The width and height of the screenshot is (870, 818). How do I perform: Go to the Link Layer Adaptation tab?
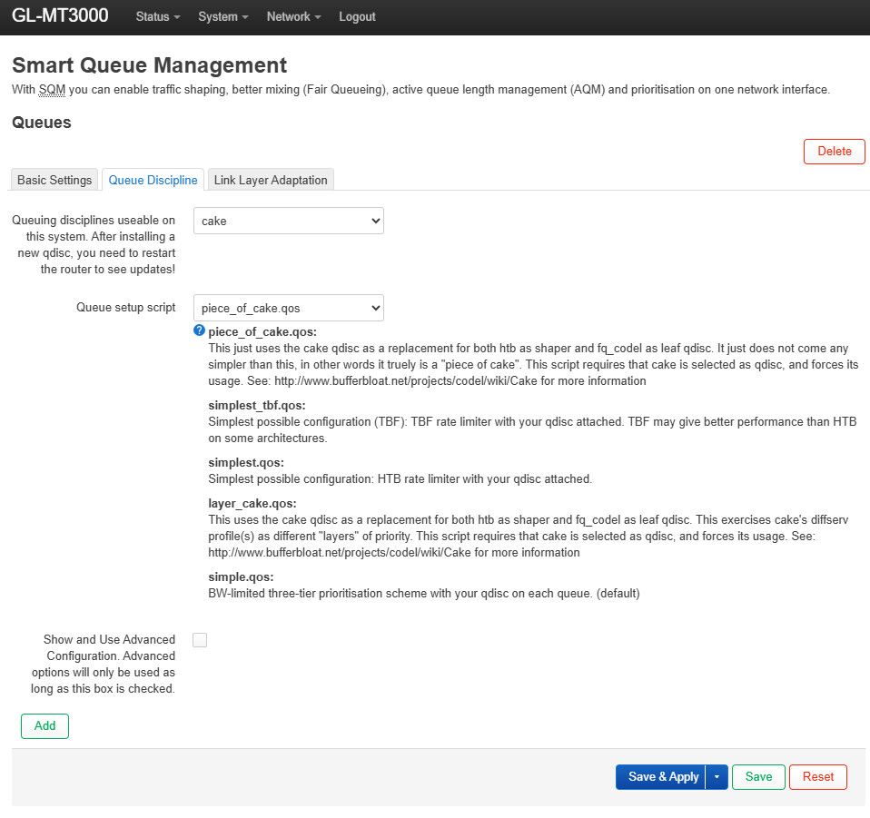(x=271, y=180)
